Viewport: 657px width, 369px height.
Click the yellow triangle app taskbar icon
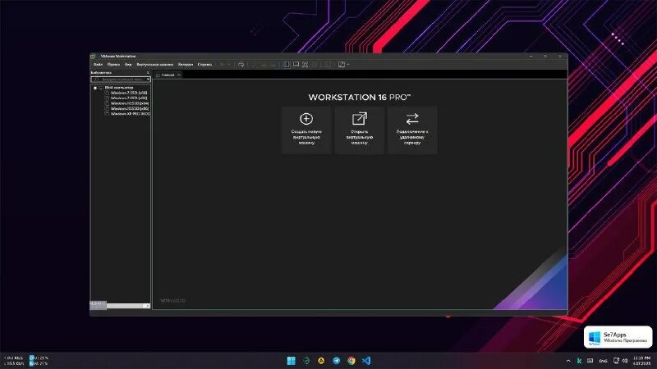click(x=321, y=361)
